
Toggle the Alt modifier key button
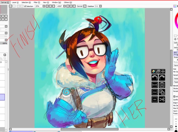coord(155,99)
